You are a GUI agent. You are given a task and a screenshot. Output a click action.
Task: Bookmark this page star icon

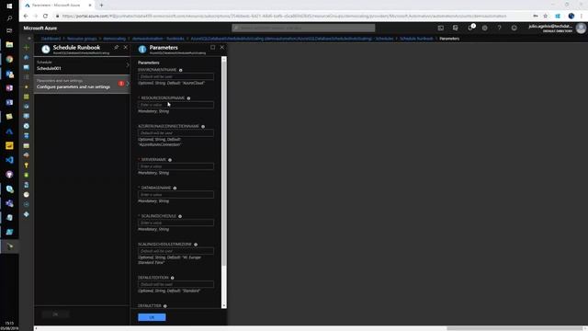[546, 17]
